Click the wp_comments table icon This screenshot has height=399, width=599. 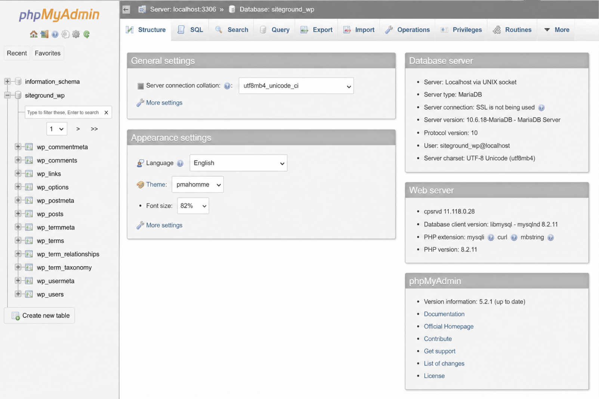(29, 160)
